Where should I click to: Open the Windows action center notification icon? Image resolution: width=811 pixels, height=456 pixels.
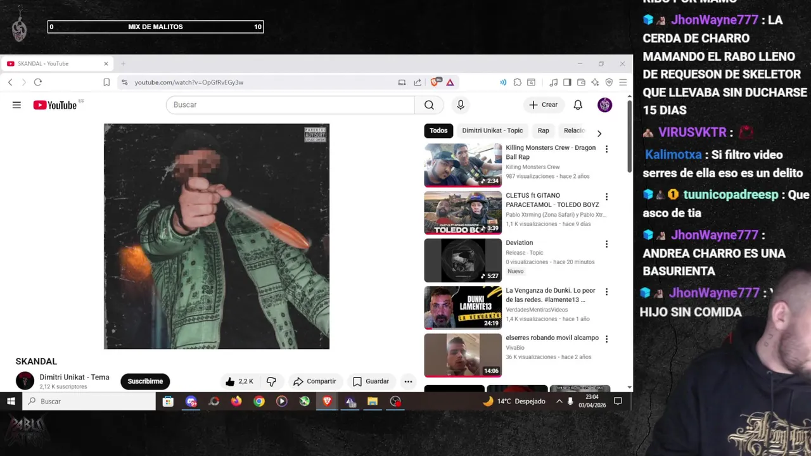tap(618, 401)
